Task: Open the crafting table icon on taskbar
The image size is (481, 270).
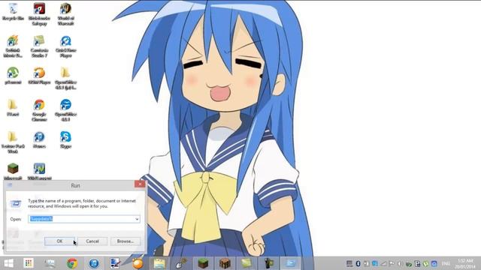Action: 225,263
